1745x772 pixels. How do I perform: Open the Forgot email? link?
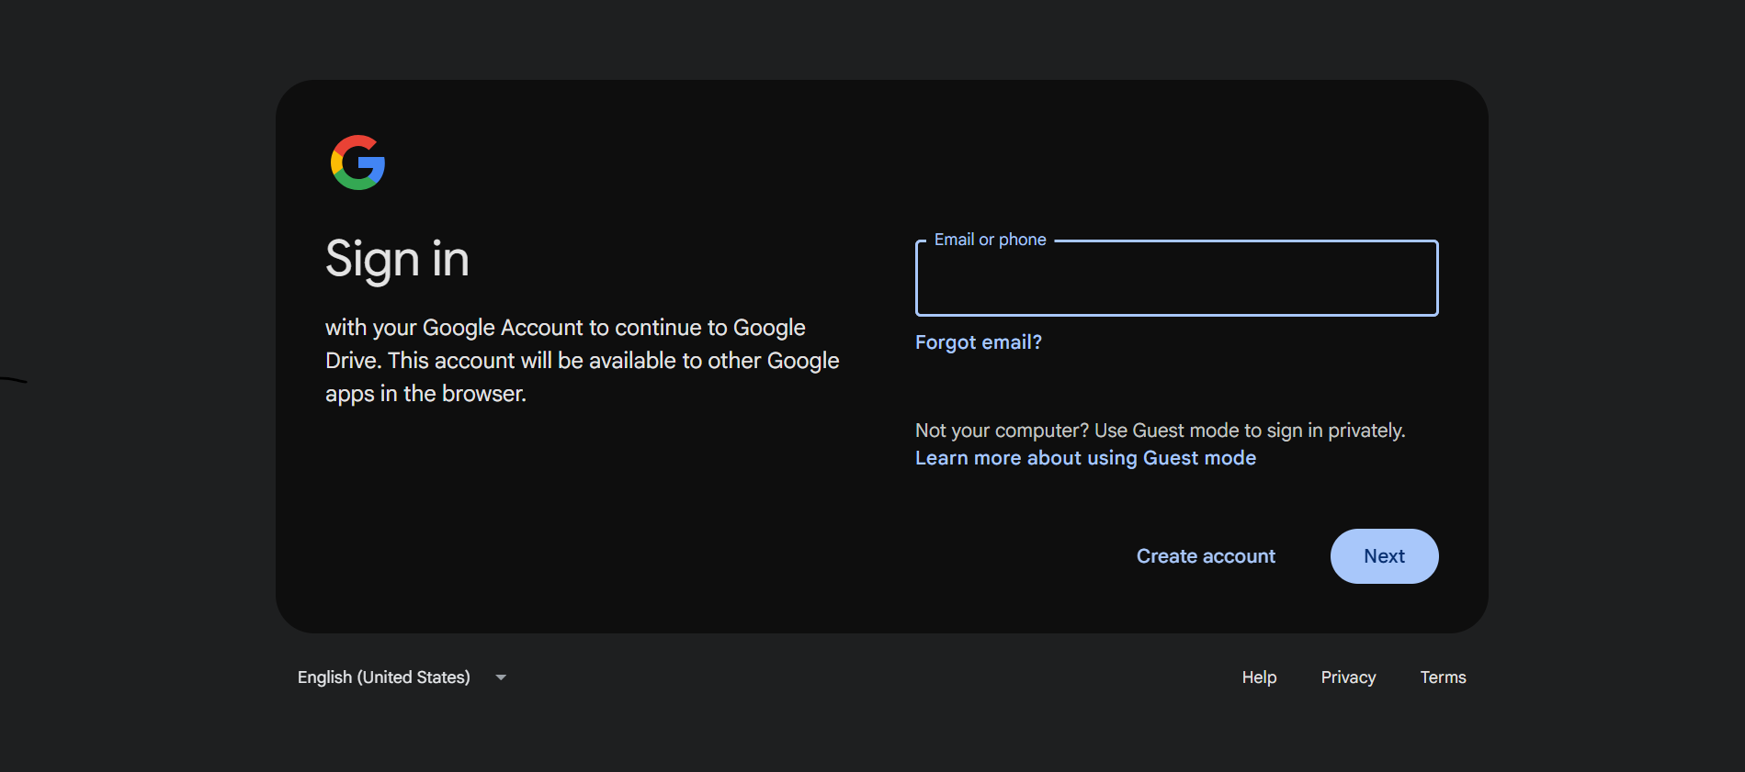tap(979, 342)
